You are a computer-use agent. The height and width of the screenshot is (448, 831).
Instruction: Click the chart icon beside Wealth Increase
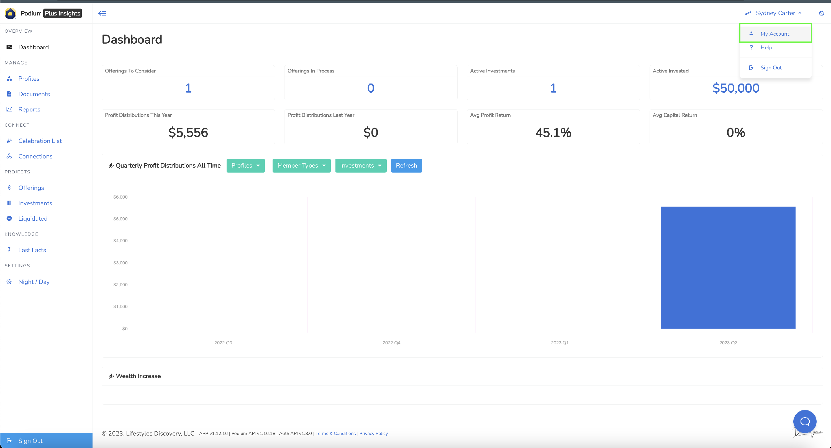click(111, 376)
